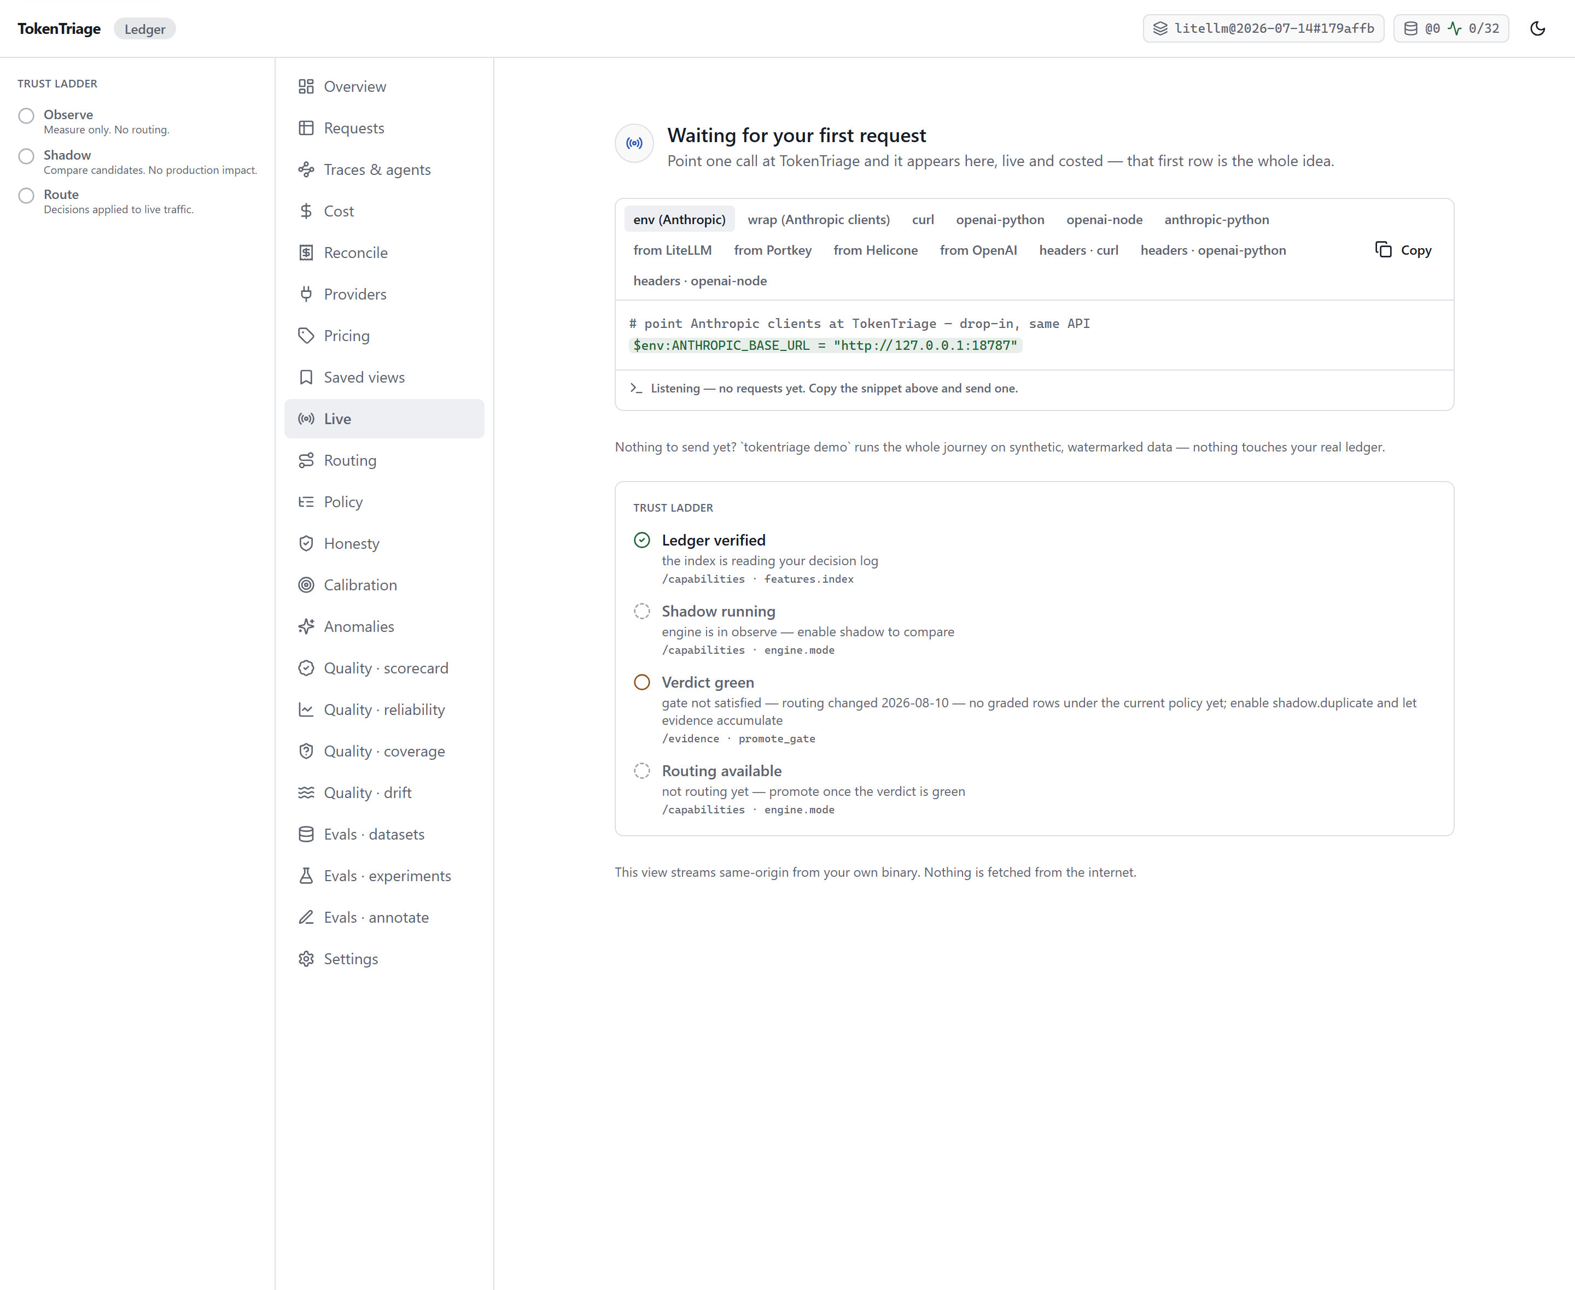Image resolution: width=1575 pixels, height=1290 pixels.
Task: Click the Cost dollar icon
Action: (306, 211)
